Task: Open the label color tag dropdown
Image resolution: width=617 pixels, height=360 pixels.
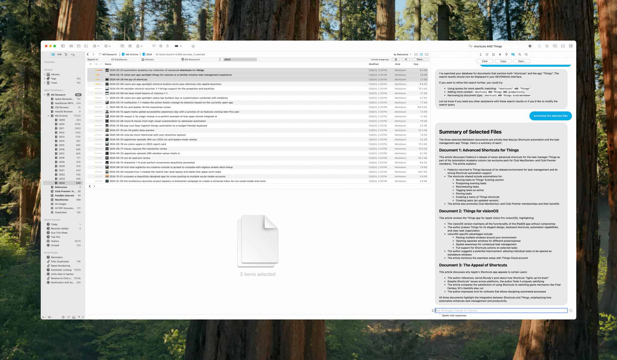Action: pos(178,46)
